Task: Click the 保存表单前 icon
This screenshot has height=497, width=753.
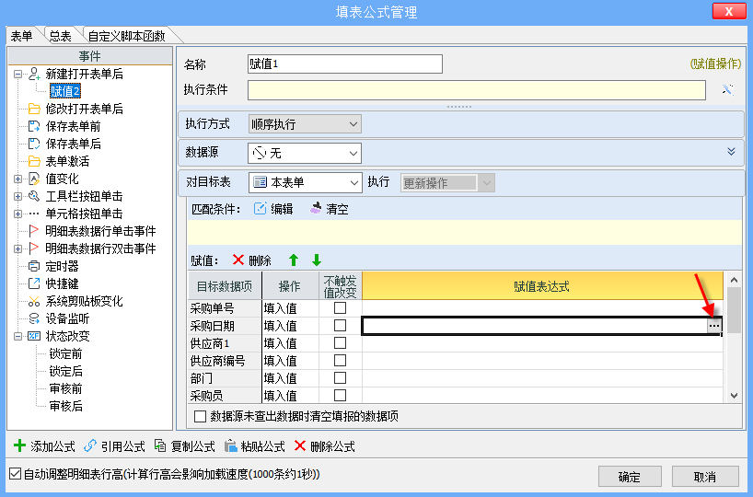Action: (34, 126)
